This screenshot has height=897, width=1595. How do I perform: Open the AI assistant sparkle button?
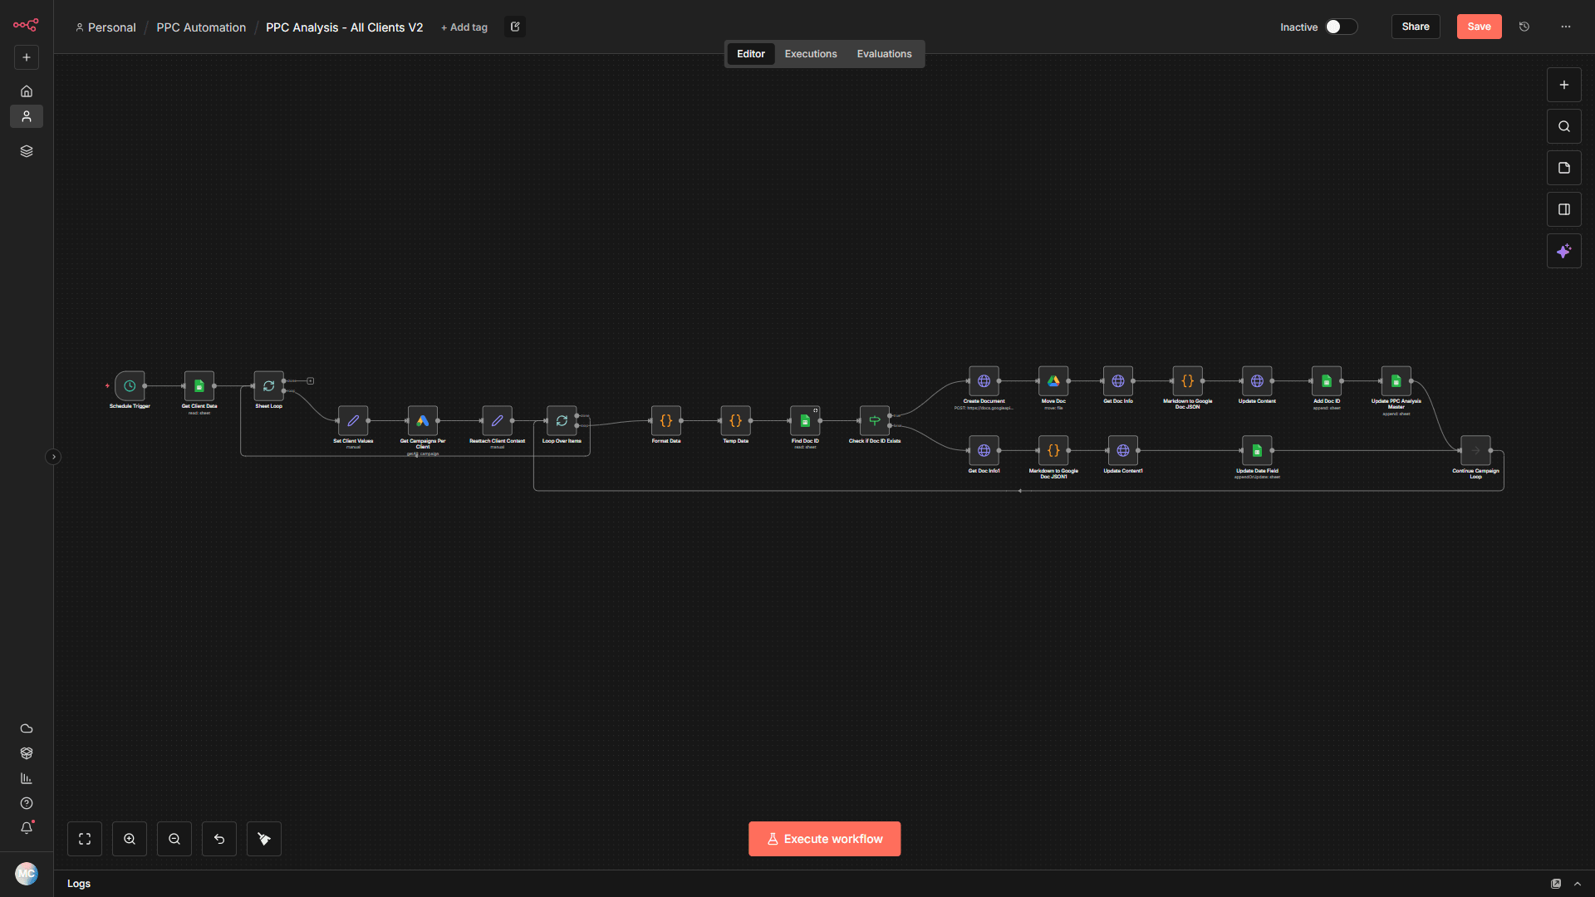(1563, 251)
